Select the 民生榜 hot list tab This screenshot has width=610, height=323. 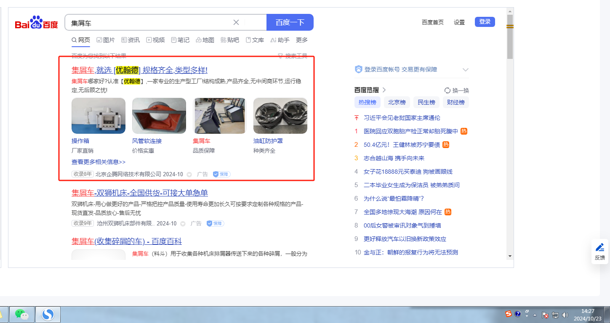click(426, 102)
